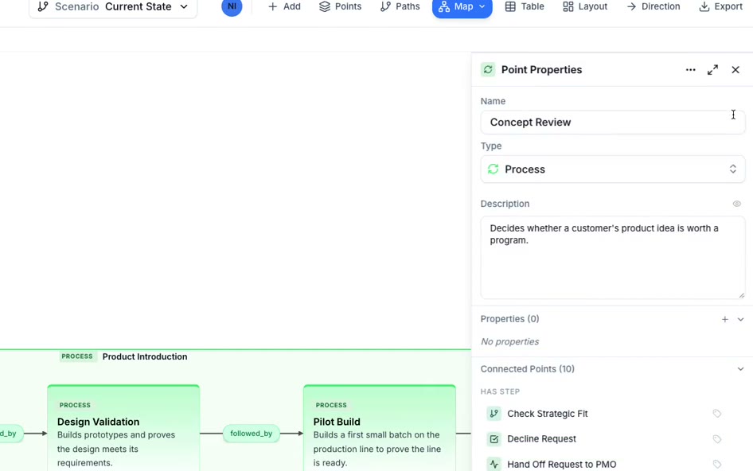This screenshot has width=753, height=471.
Task: Click the Export button
Action: [721, 6]
